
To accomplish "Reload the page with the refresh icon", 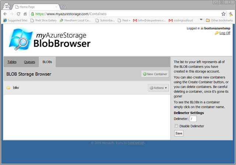I will tap(18, 14).
